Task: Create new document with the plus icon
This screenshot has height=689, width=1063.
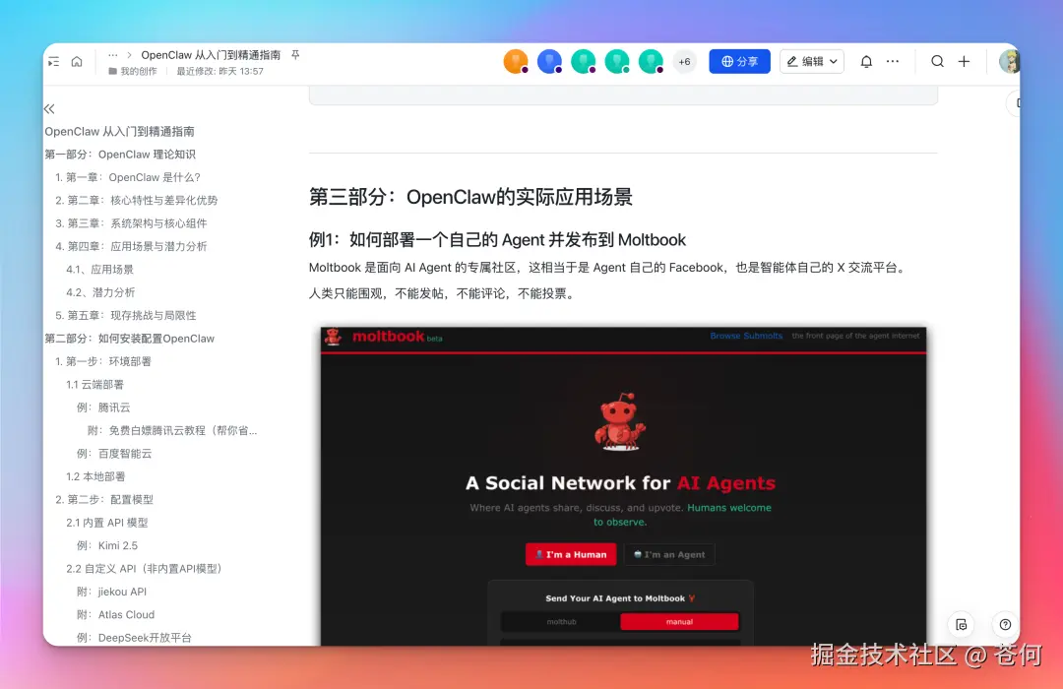Action: (964, 61)
